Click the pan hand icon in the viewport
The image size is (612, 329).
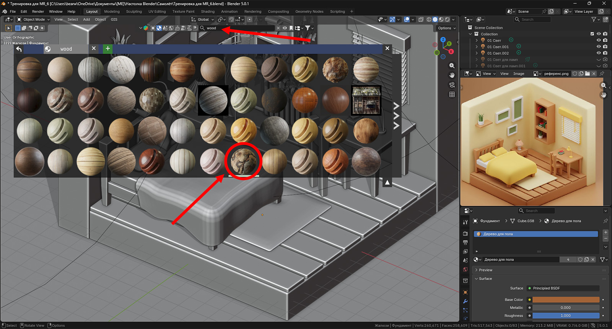click(452, 75)
